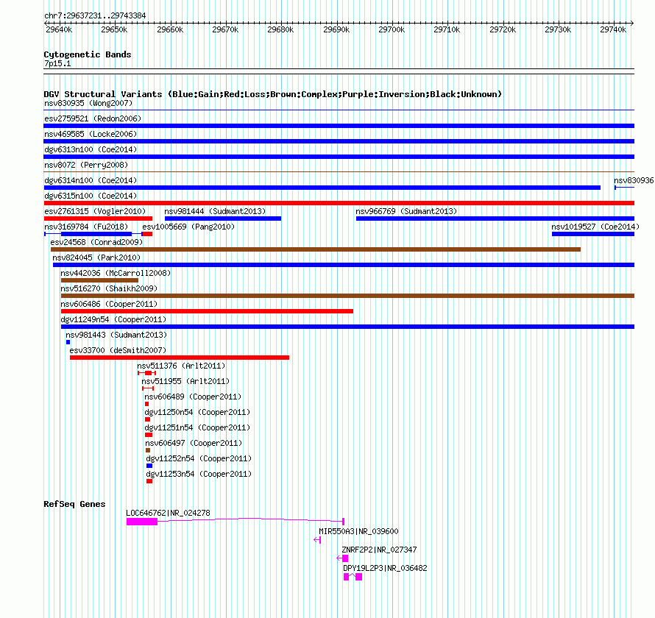This screenshot has height=618, width=655.
Task: Click the brown nsv442036 bar
Action: click(99, 280)
